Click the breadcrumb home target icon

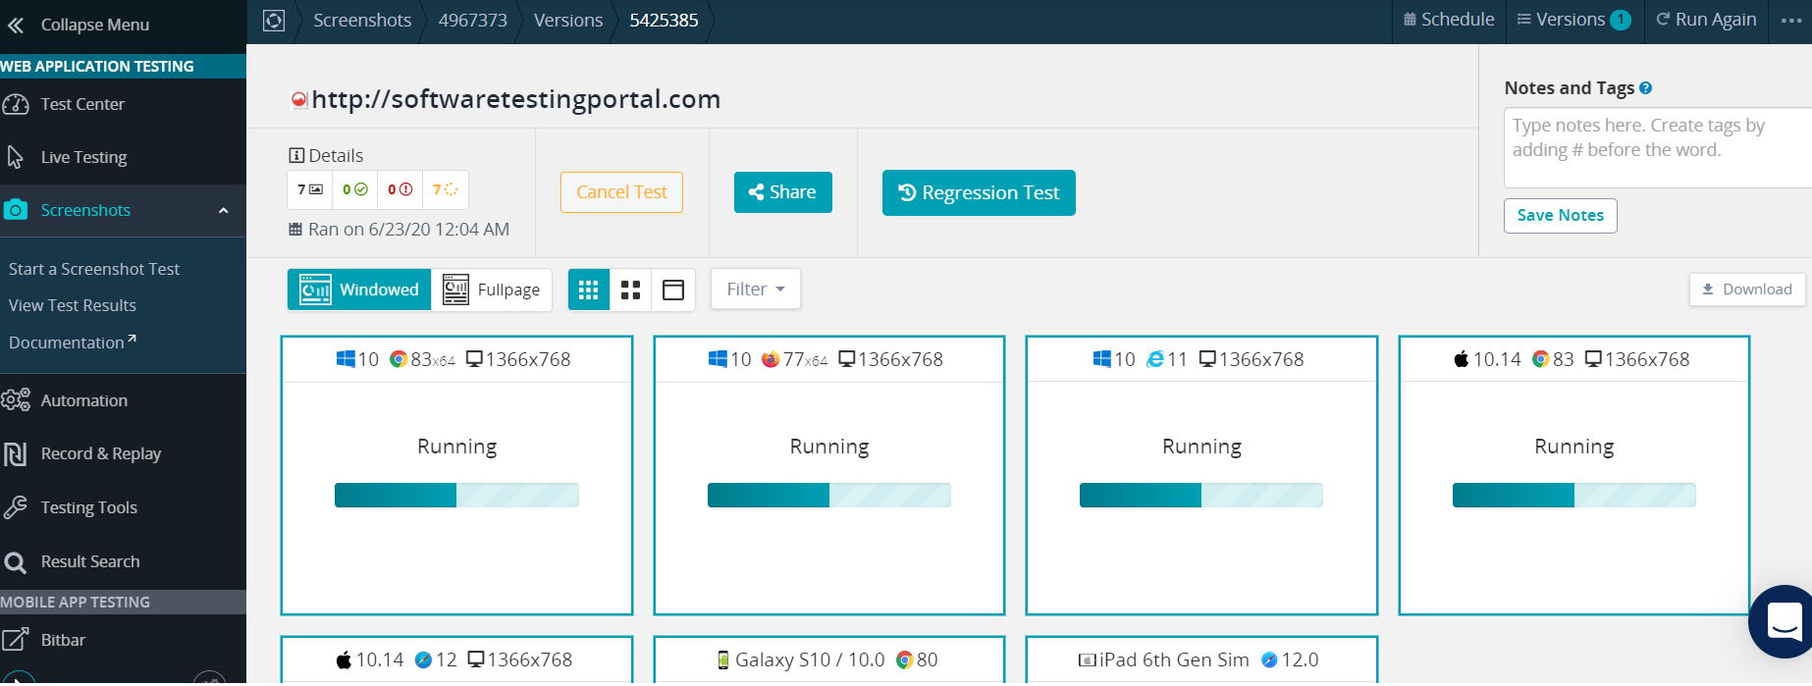274,21
